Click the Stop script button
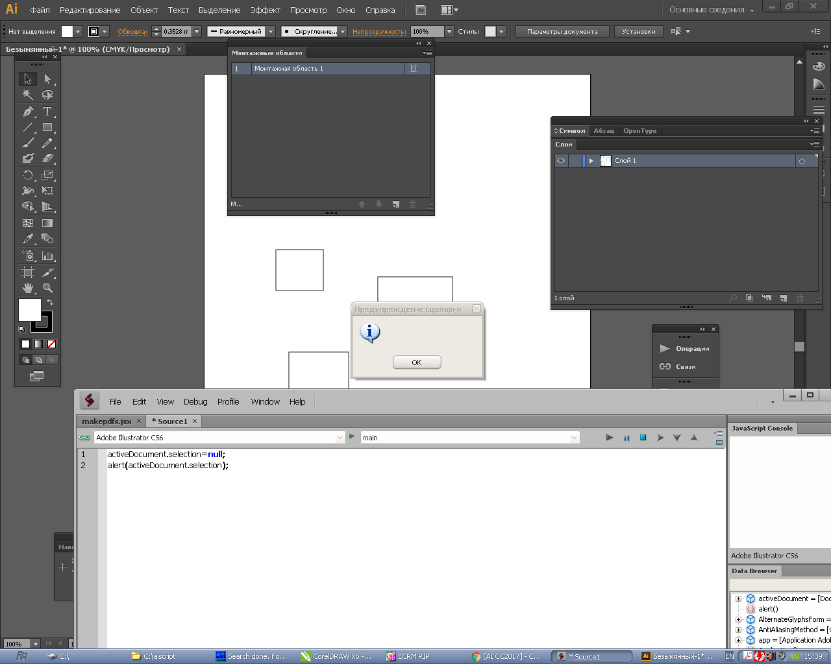 pos(643,438)
